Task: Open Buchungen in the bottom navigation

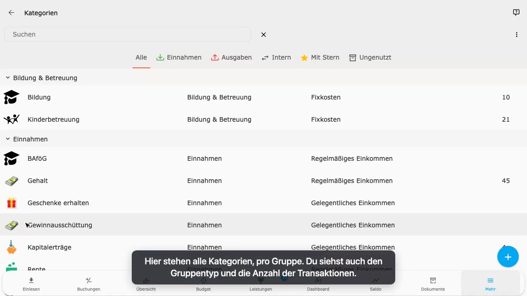Action: pyautogui.click(x=89, y=284)
